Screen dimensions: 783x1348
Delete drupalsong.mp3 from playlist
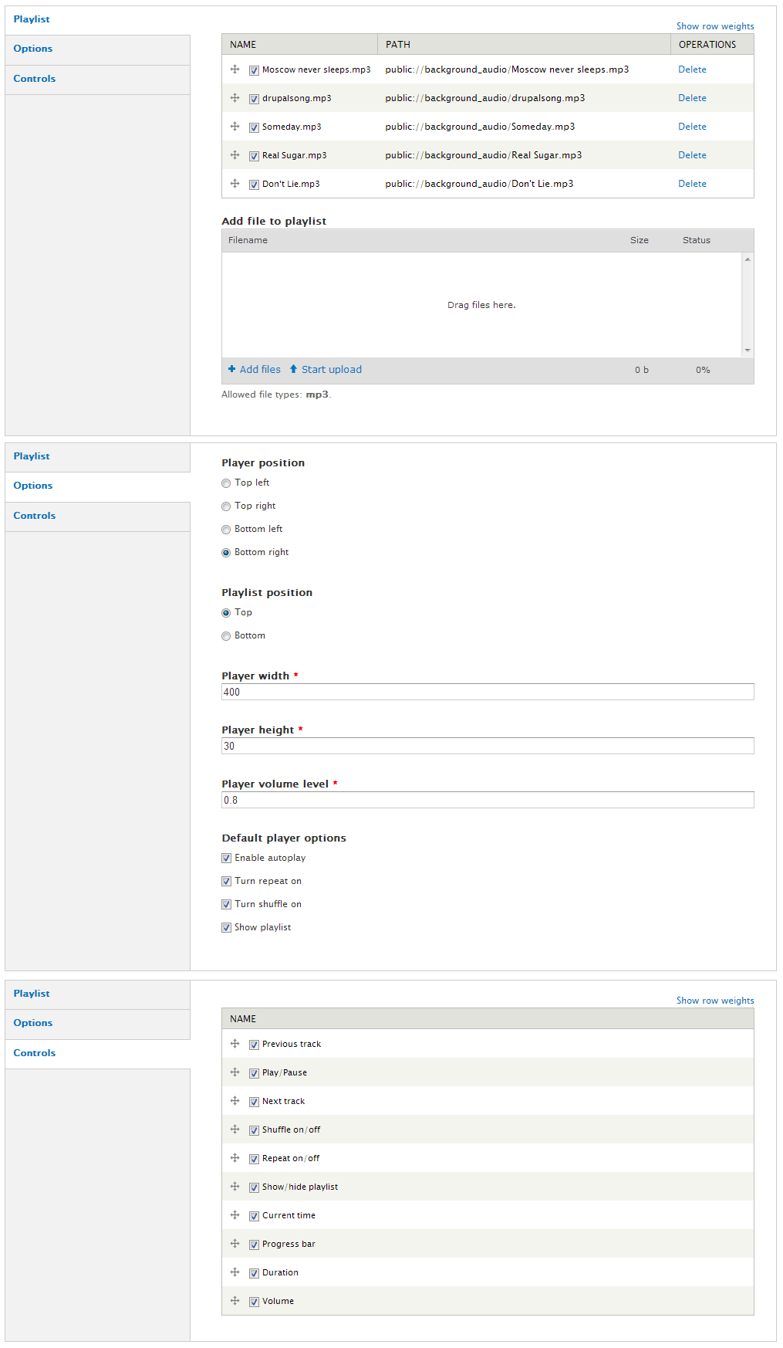click(692, 98)
